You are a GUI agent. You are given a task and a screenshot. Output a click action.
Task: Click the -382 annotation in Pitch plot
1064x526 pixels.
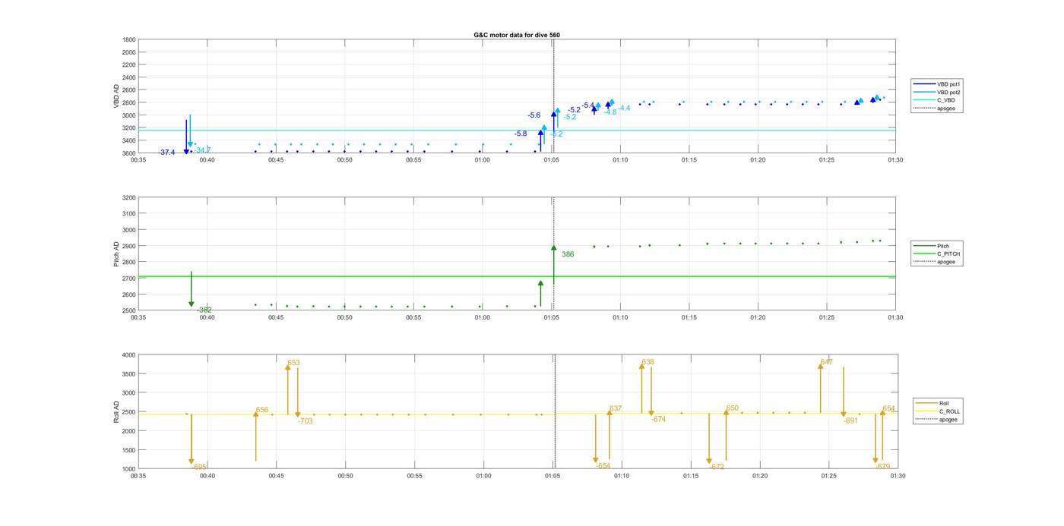click(x=204, y=310)
